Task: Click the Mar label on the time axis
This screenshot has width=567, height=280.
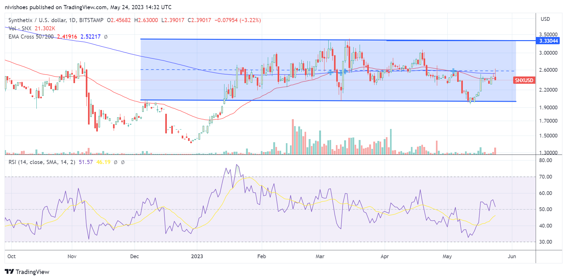Action: coord(320,256)
